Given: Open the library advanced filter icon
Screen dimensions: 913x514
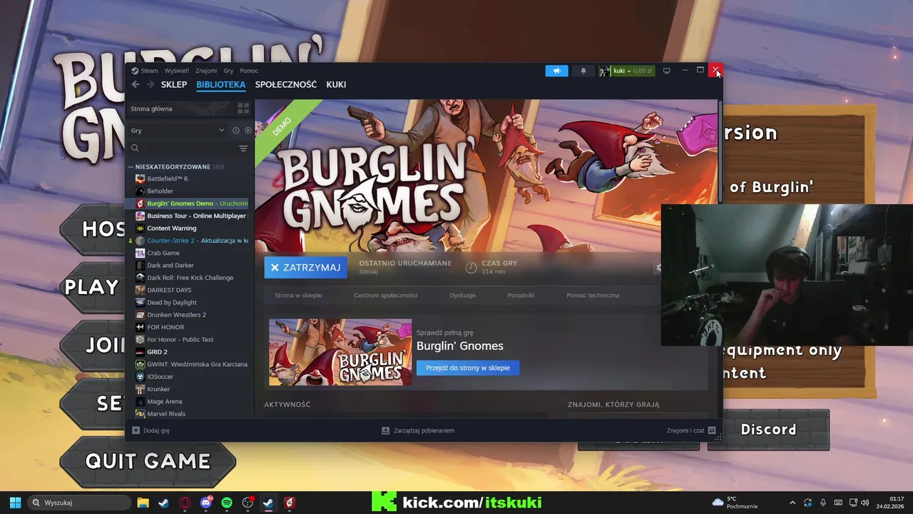Looking at the screenshot, I should [x=243, y=148].
